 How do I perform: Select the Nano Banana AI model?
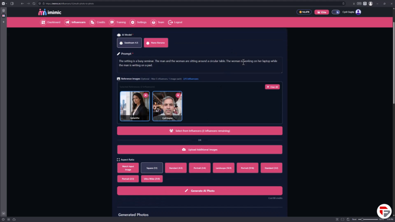pos(156,43)
